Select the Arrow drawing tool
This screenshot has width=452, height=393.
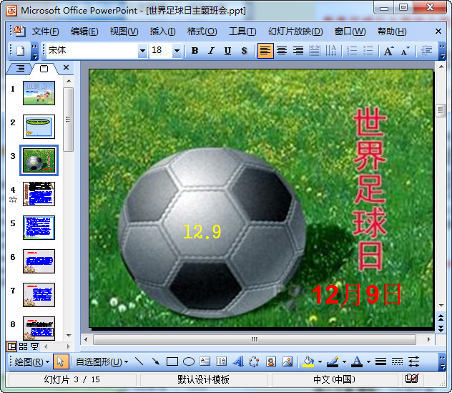156,362
